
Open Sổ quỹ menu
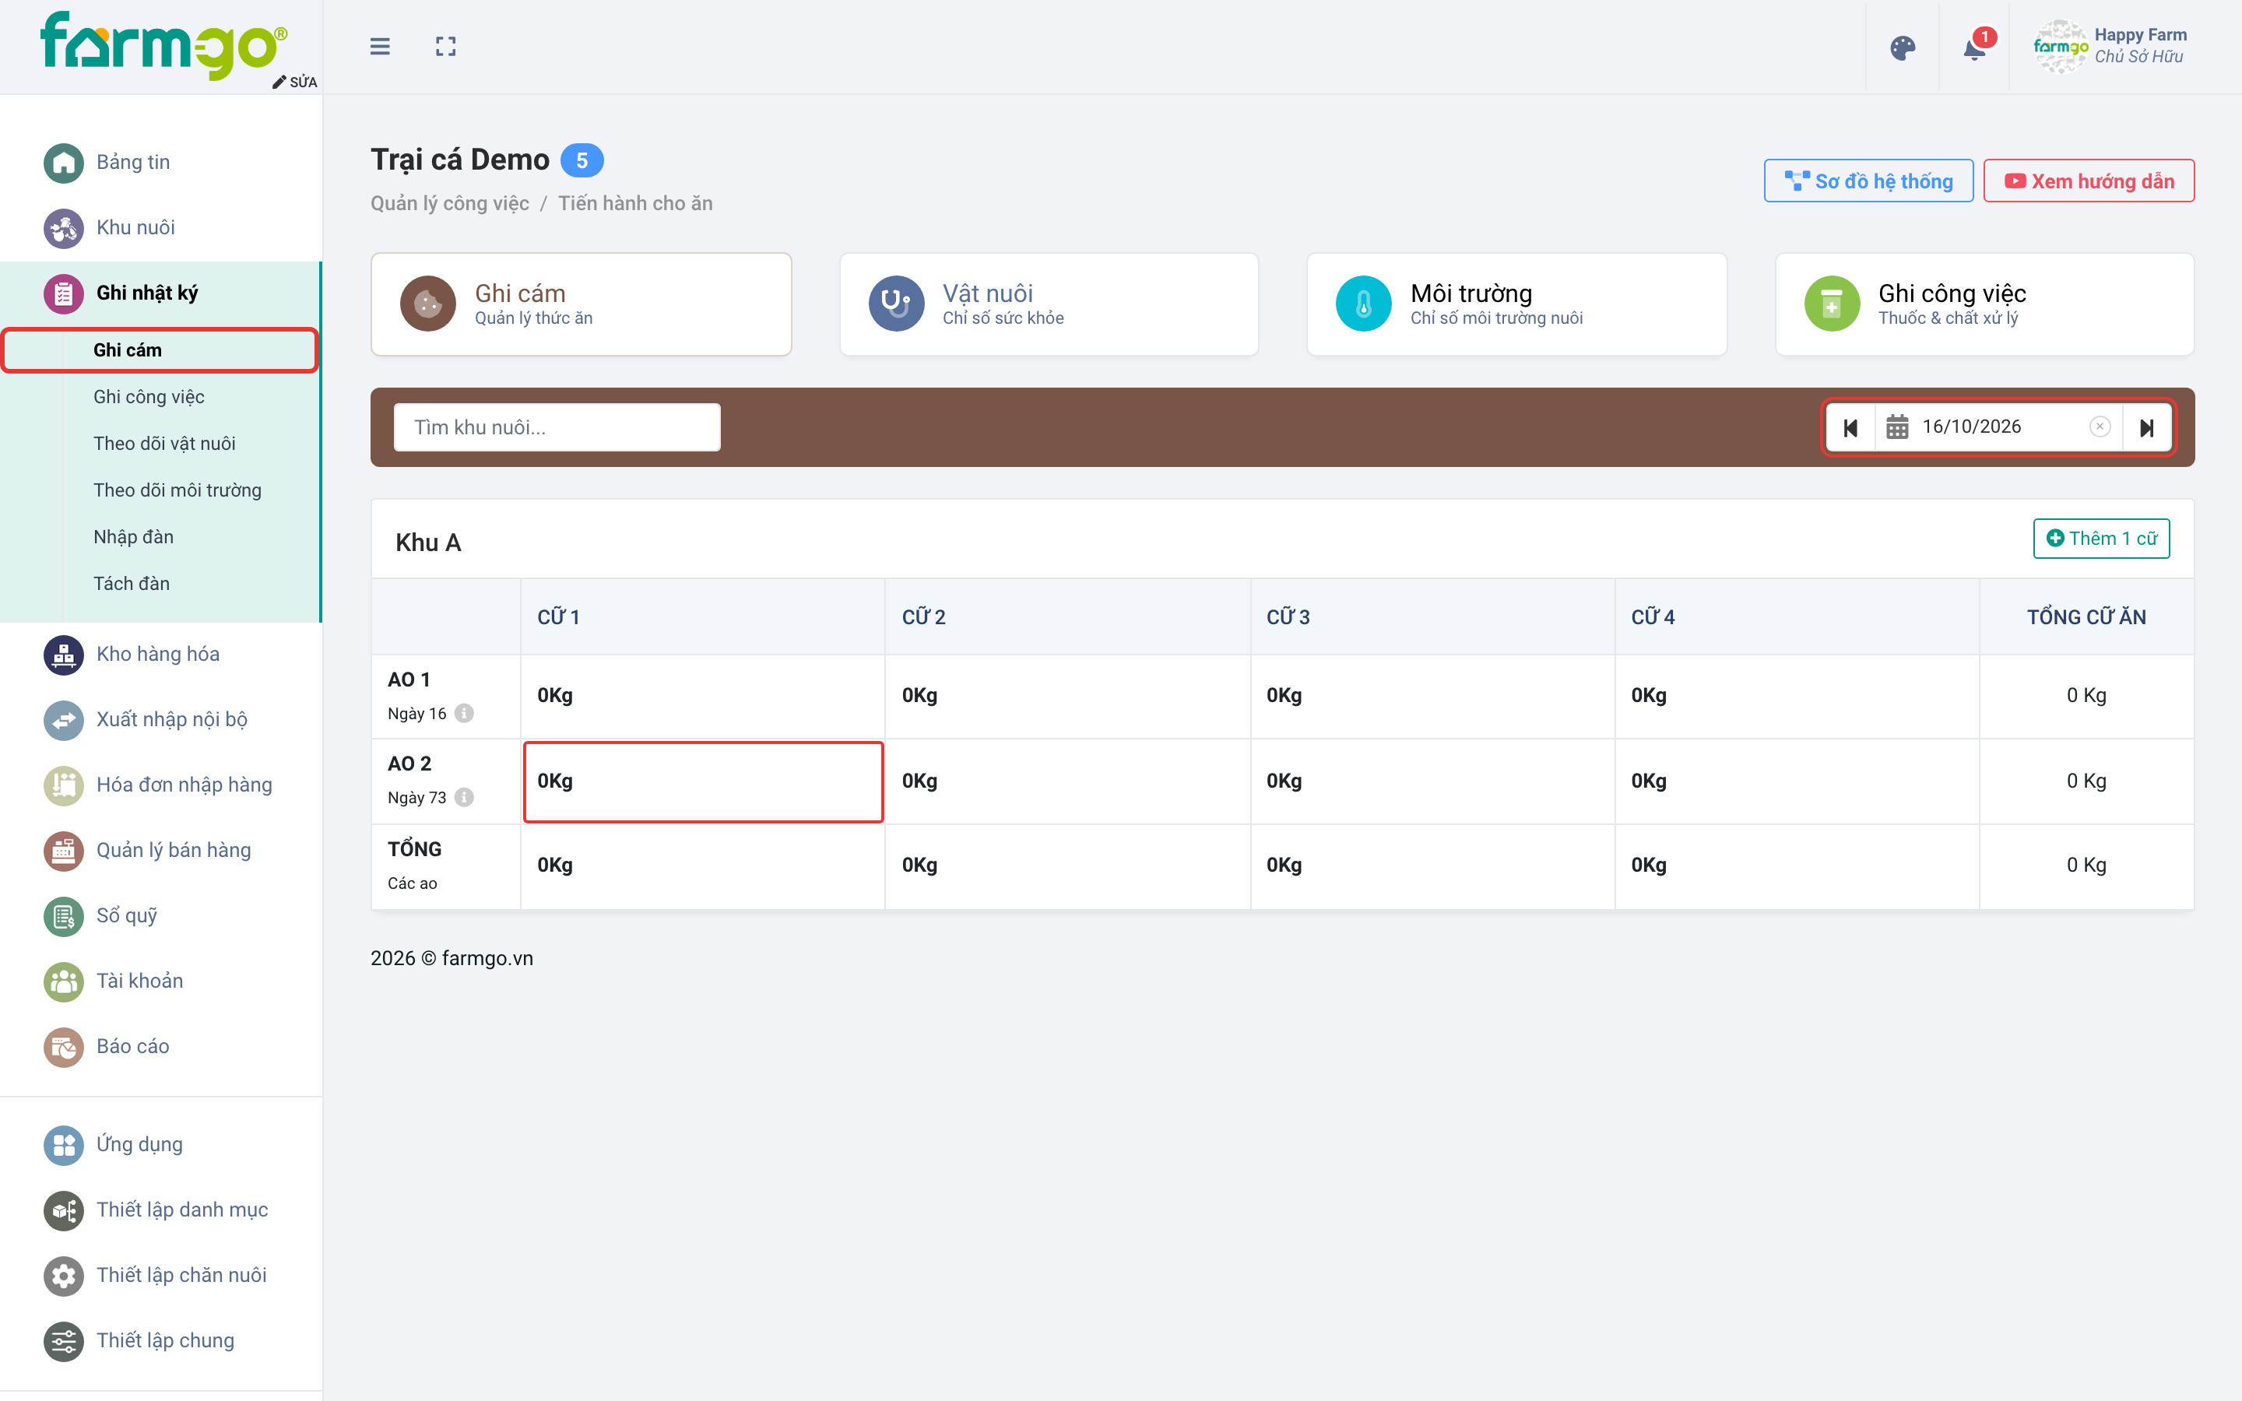click(161, 915)
